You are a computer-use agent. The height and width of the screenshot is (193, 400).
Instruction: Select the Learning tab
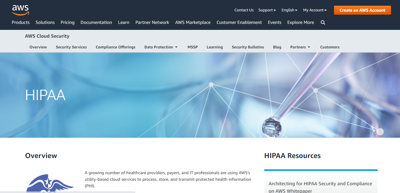coord(215,47)
